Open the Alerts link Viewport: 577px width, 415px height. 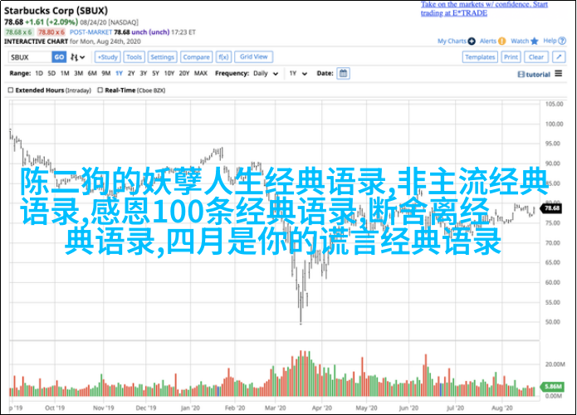(488, 41)
